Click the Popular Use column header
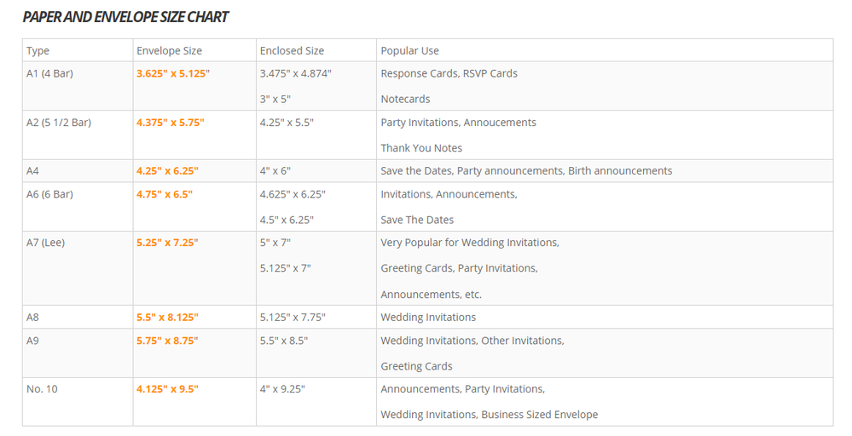The height and width of the screenshot is (436, 852). click(x=409, y=51)
